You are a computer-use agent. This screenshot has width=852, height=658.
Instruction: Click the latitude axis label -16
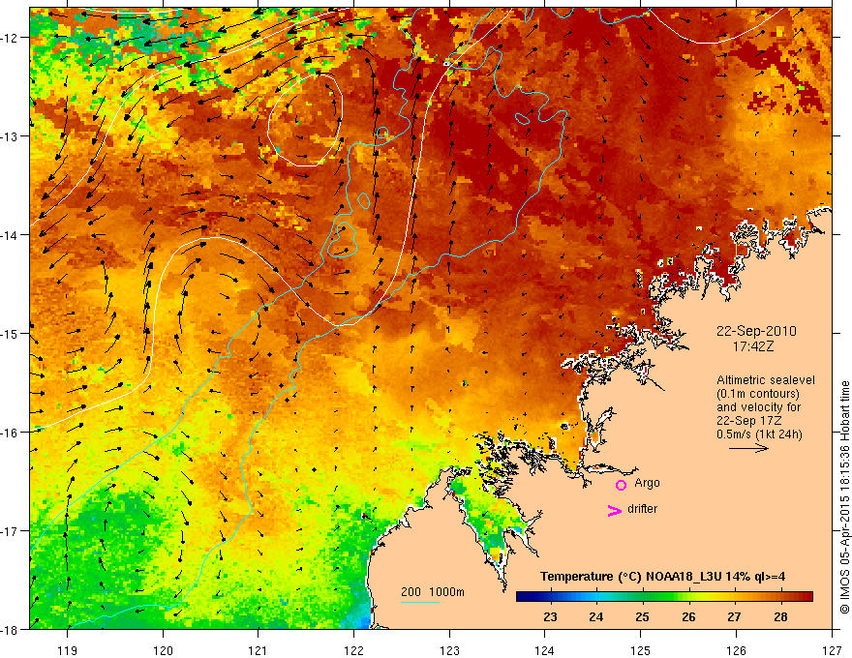point(11,433)
